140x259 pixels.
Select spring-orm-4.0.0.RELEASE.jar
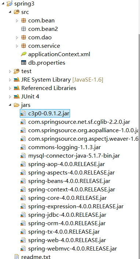point(67,223)
